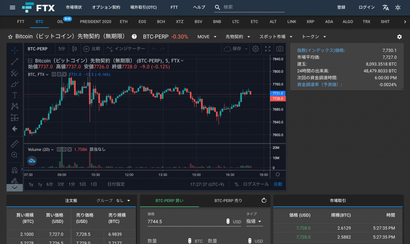Open the hamburger navigation menu
The height and width of the screenshot is (244, 410).
(12, 7)
